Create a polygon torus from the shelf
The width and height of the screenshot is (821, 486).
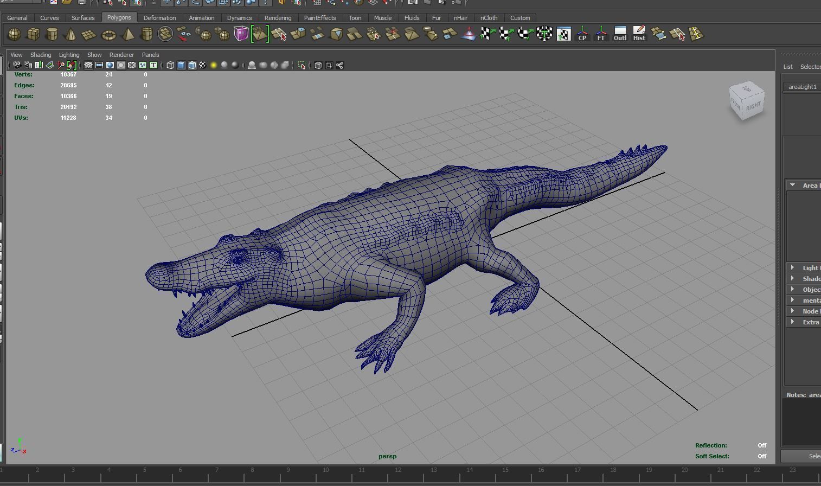(x=108, y=35)
